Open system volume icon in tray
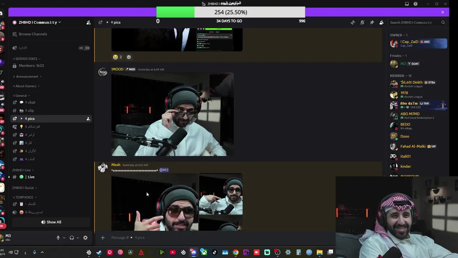The height and width of the screenshot is (258, 458). pos(10,253)
